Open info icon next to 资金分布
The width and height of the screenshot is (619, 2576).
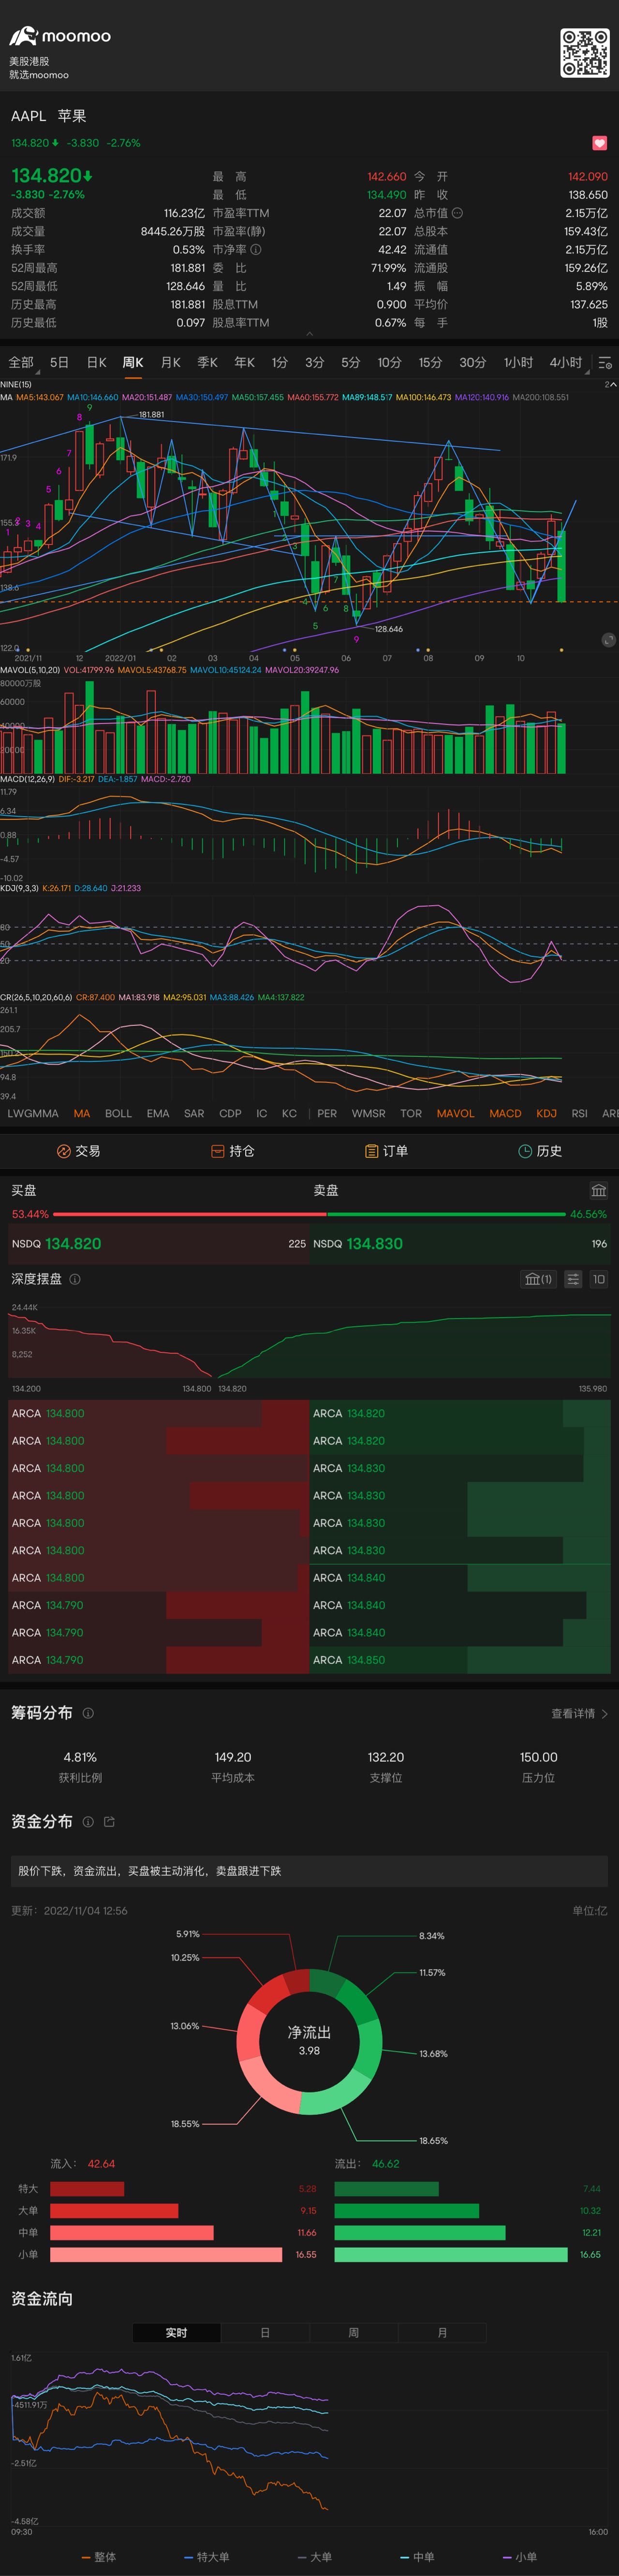[88, 1822]
